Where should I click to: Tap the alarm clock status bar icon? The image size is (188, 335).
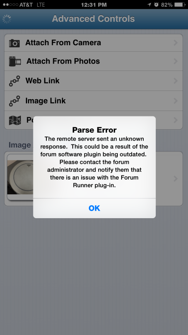point(156,5)
